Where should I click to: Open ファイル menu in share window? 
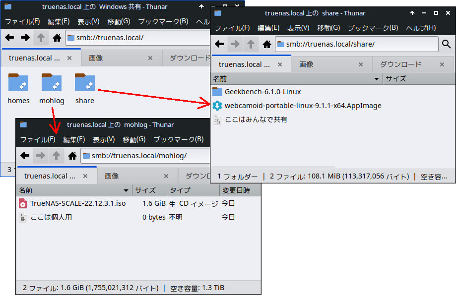click(232, 28)
